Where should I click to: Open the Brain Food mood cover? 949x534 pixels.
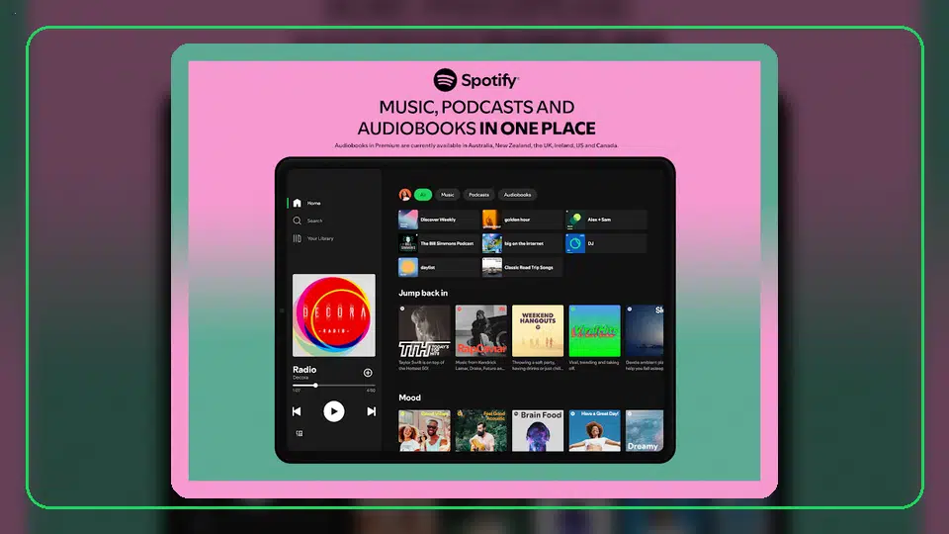[538, 430]
